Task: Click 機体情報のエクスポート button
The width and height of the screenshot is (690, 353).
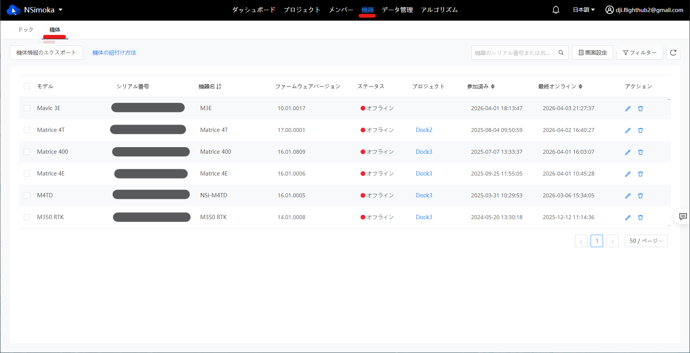Action: (46, 53)
